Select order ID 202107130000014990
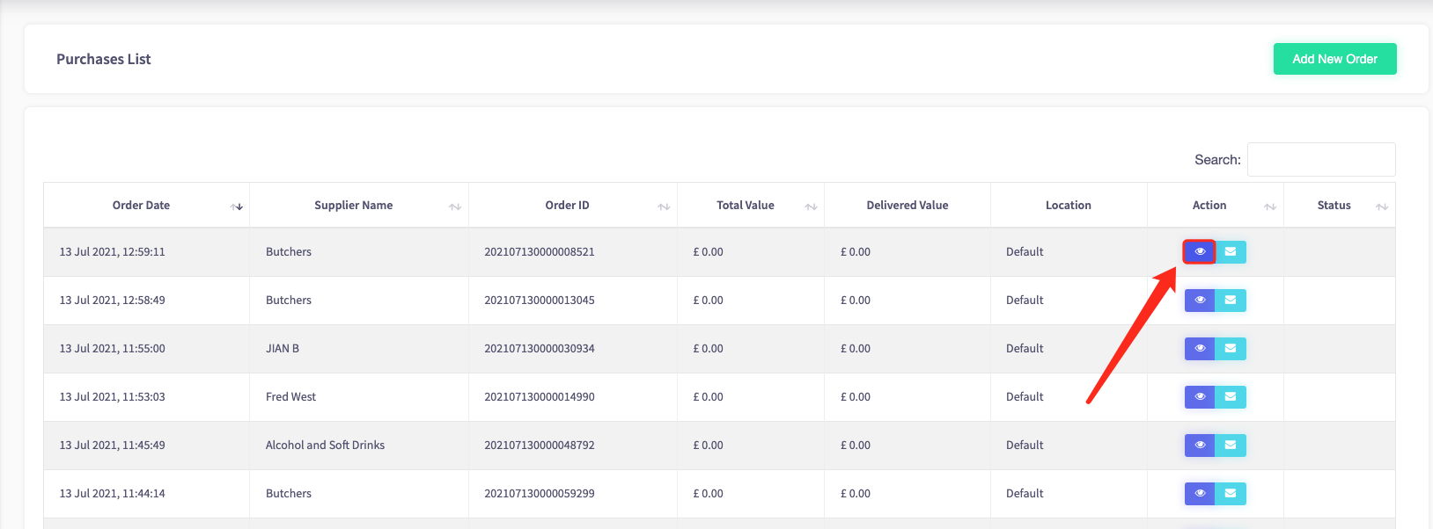The image size is (1433, 529). click(540, 397)
